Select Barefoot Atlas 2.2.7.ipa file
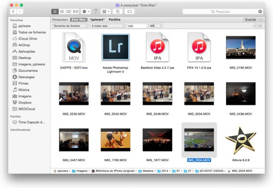This screenshot has height=188, width=273. point(157,47)
